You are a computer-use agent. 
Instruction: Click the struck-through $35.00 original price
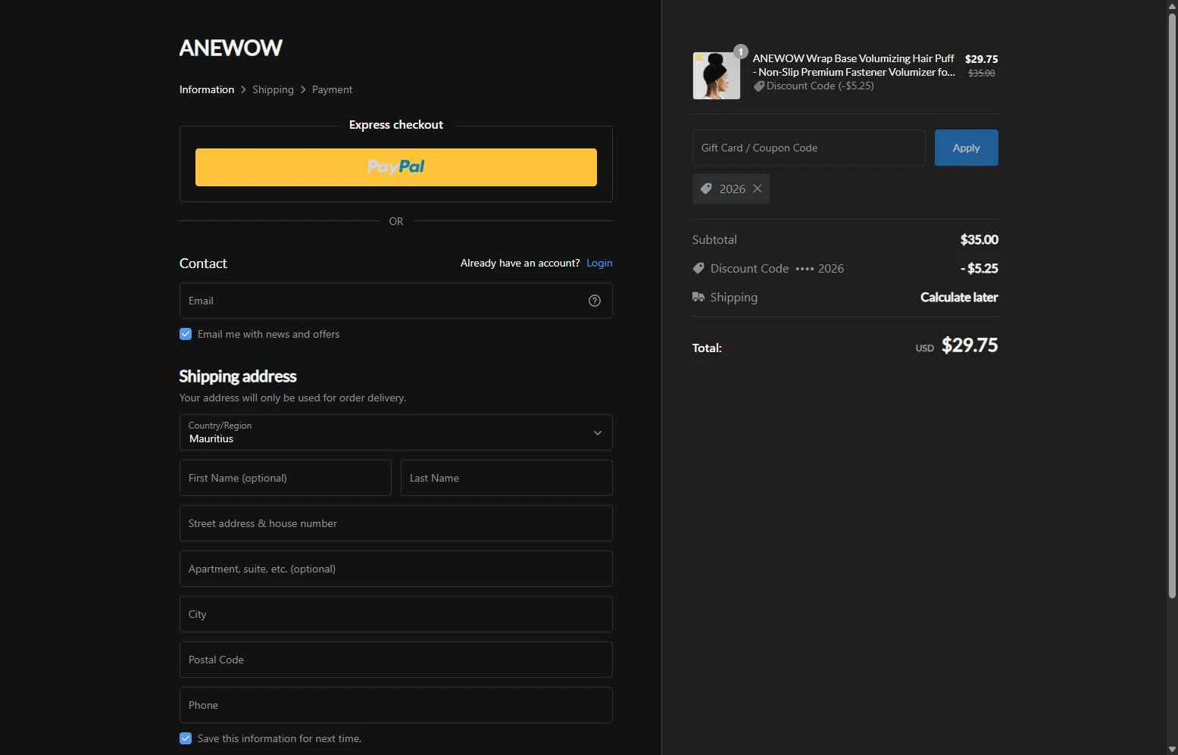[982, 73]
